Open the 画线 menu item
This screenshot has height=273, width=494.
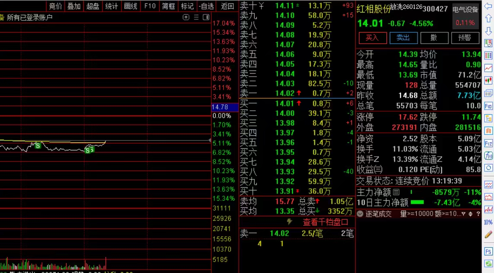pyautogui.click(x=131, y=6)
